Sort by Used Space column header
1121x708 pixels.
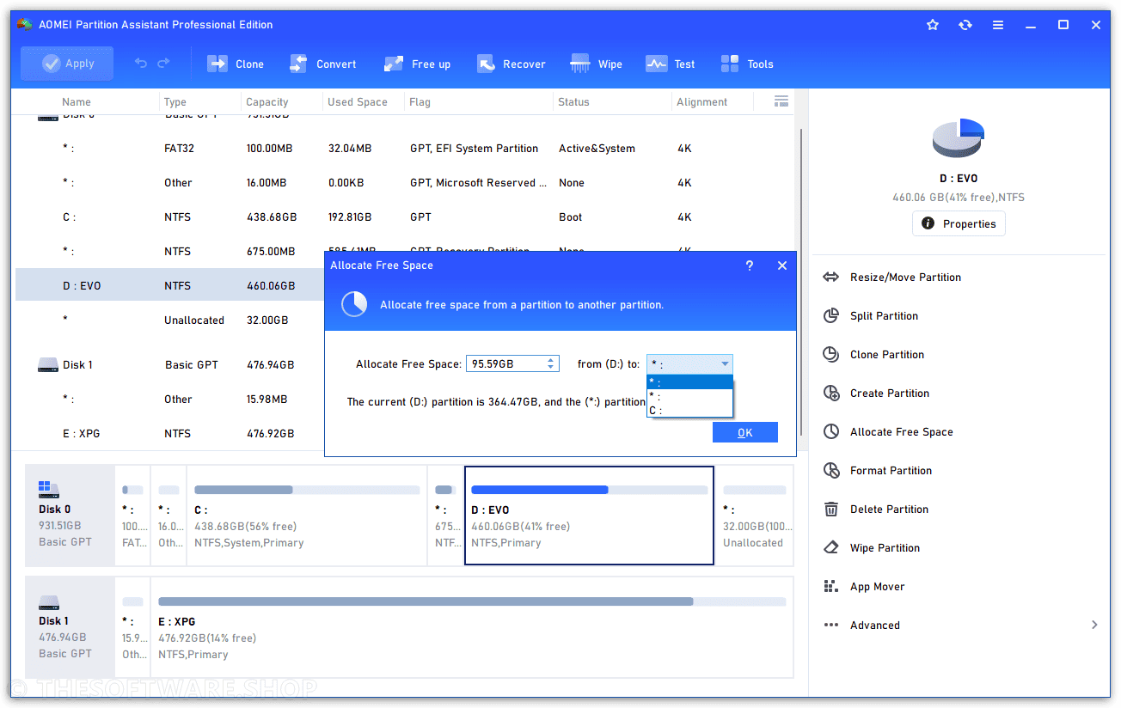coord(358,101)
